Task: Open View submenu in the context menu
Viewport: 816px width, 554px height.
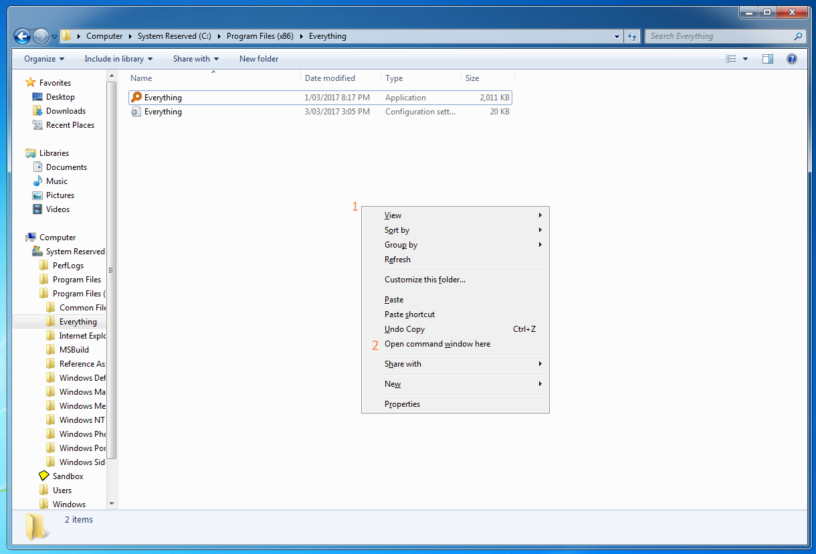Action: (x=455, y=215)
